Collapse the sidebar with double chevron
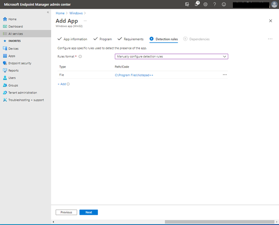The height and width of the screenshot is (225, 279). [48, 12]
